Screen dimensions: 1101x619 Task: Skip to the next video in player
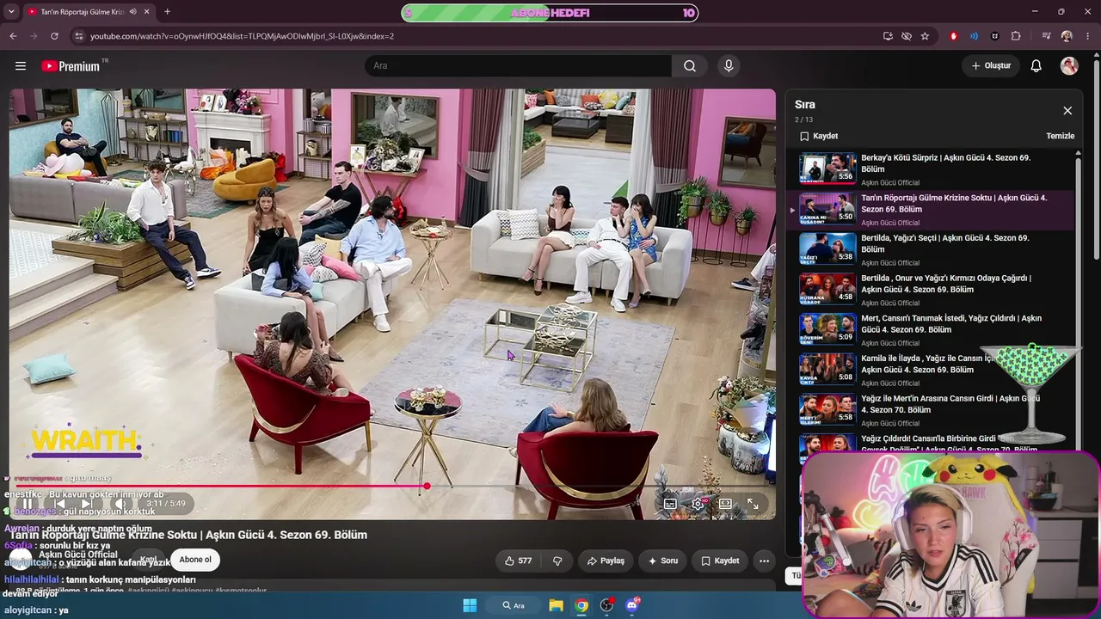click(87, 504)
